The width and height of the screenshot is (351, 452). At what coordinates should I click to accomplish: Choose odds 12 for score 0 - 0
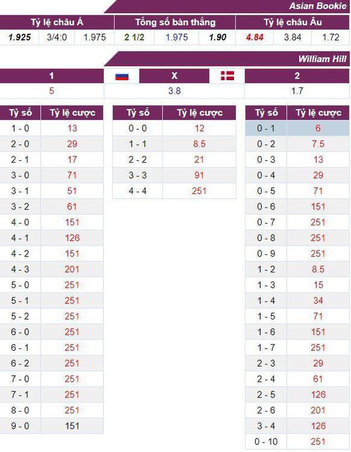pos(199,128)
